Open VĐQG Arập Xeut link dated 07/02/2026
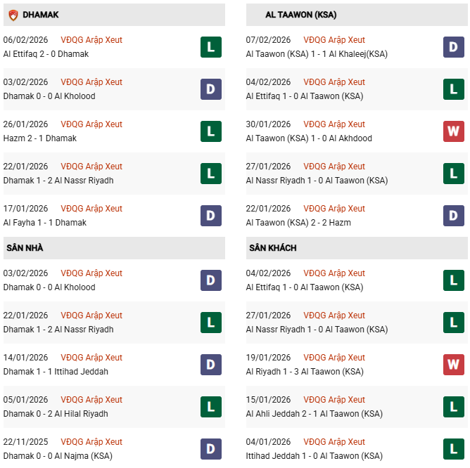Viewport: 470px width, 468px height. [x=334, y=40]
